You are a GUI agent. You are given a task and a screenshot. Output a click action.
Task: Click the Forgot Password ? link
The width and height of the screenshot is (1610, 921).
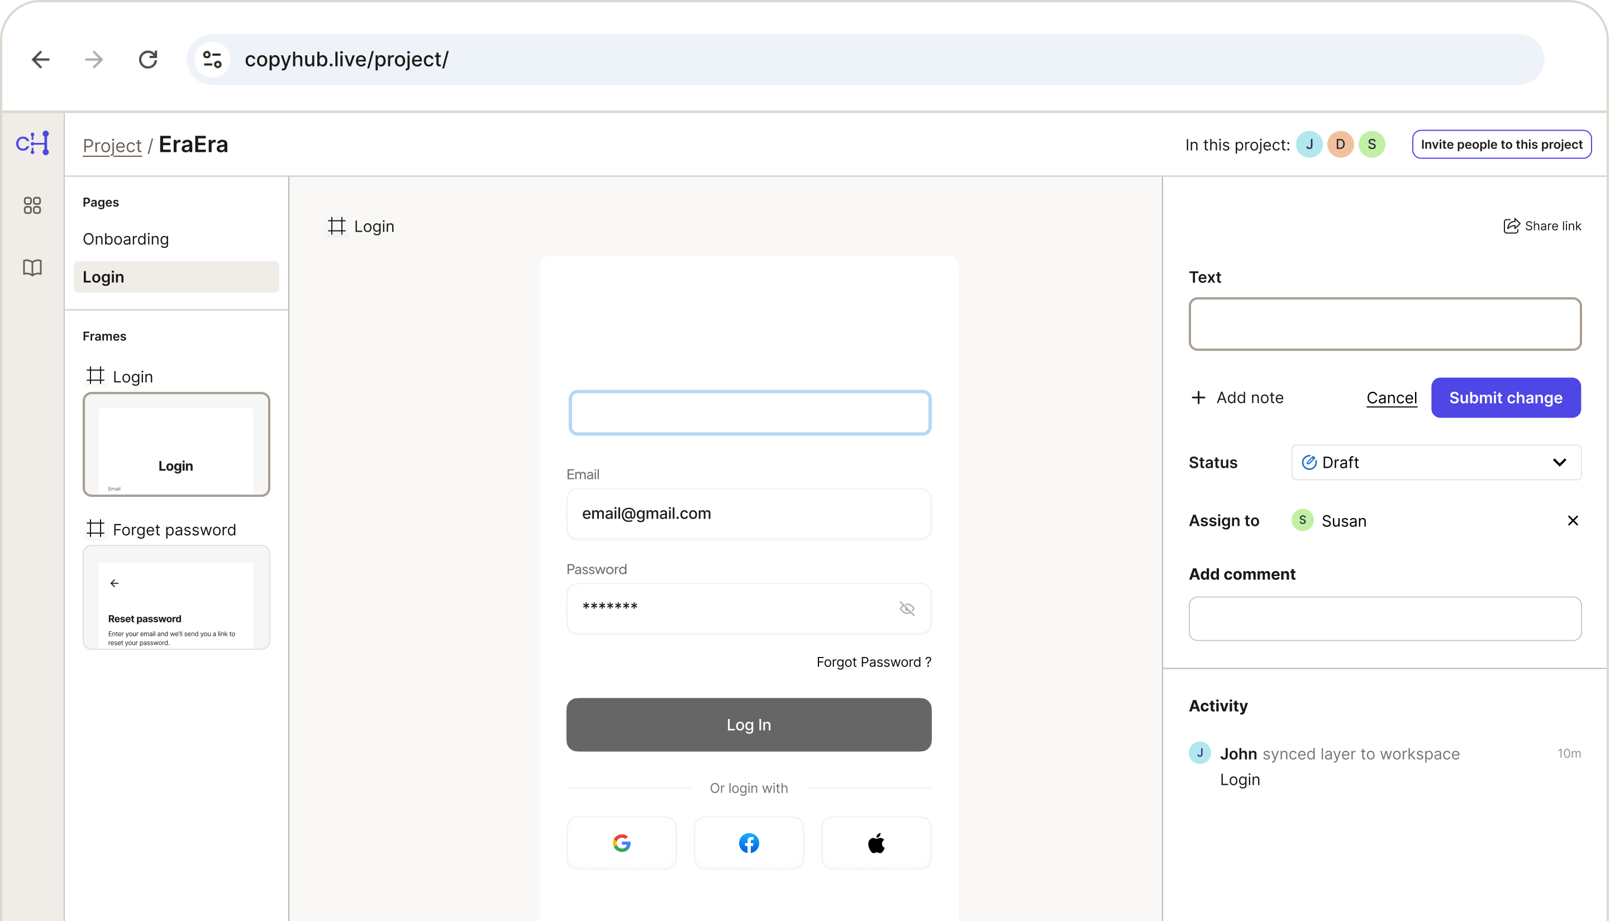[x=874, y=663]
